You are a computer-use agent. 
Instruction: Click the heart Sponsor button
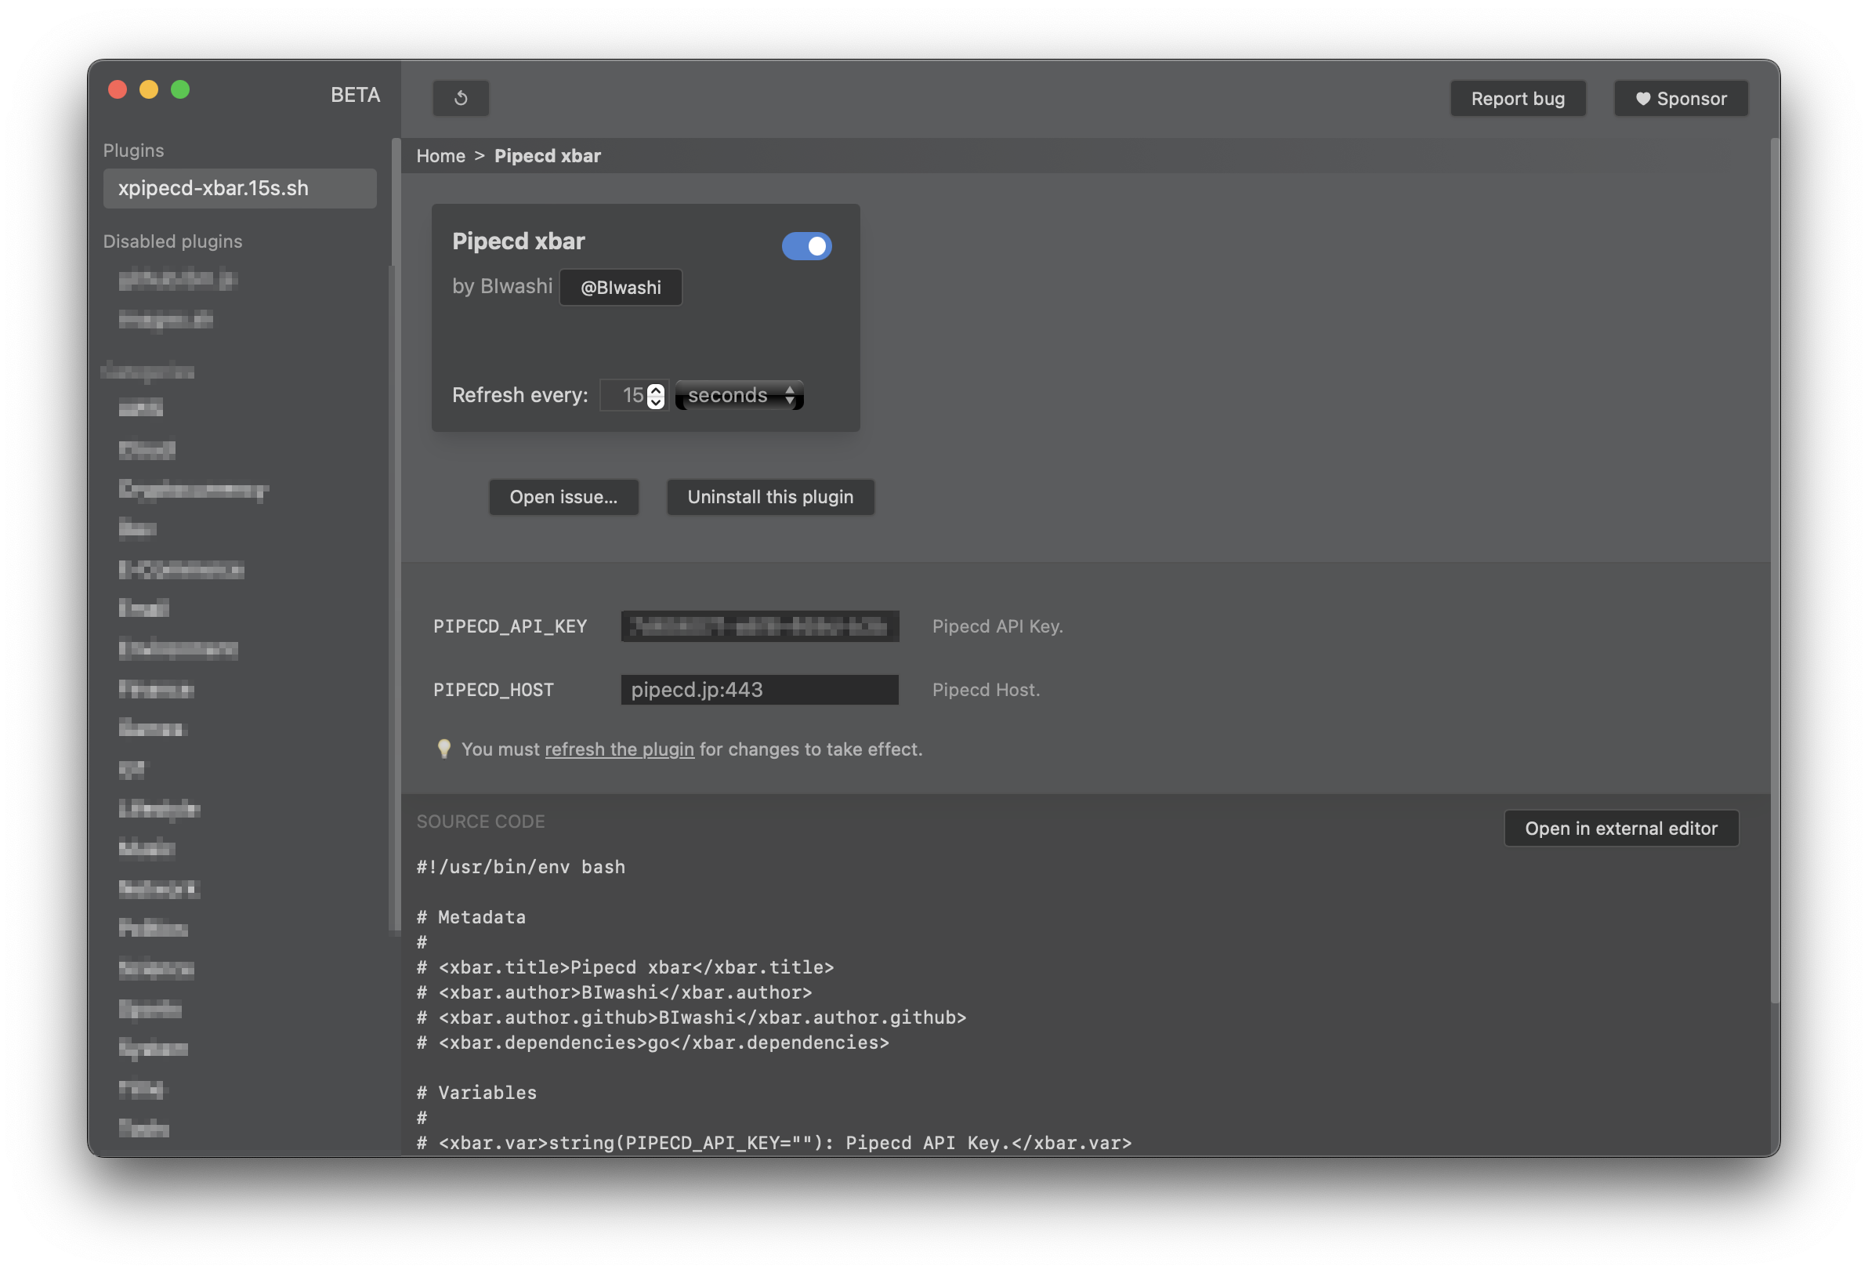pos(1681,98)
